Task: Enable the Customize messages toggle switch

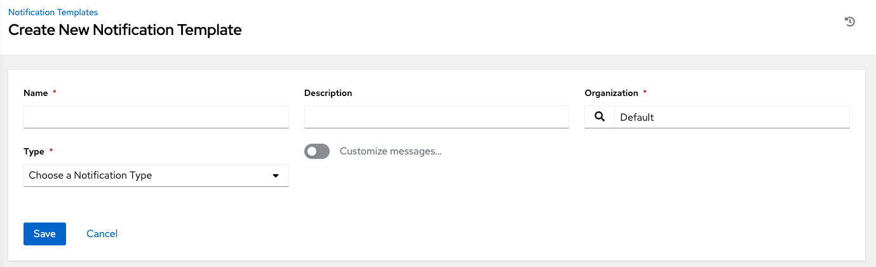Action: click(317, 151)
